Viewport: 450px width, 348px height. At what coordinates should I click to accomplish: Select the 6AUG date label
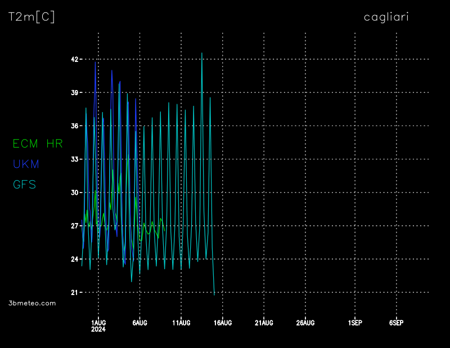pyautogui.click(x=139, y=323)
